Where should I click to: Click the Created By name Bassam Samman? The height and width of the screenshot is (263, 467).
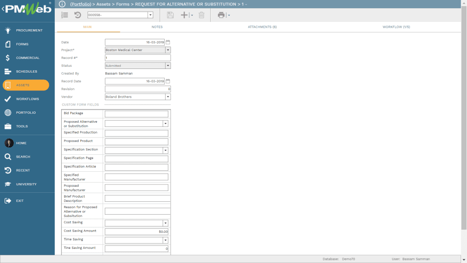(119, 74)
